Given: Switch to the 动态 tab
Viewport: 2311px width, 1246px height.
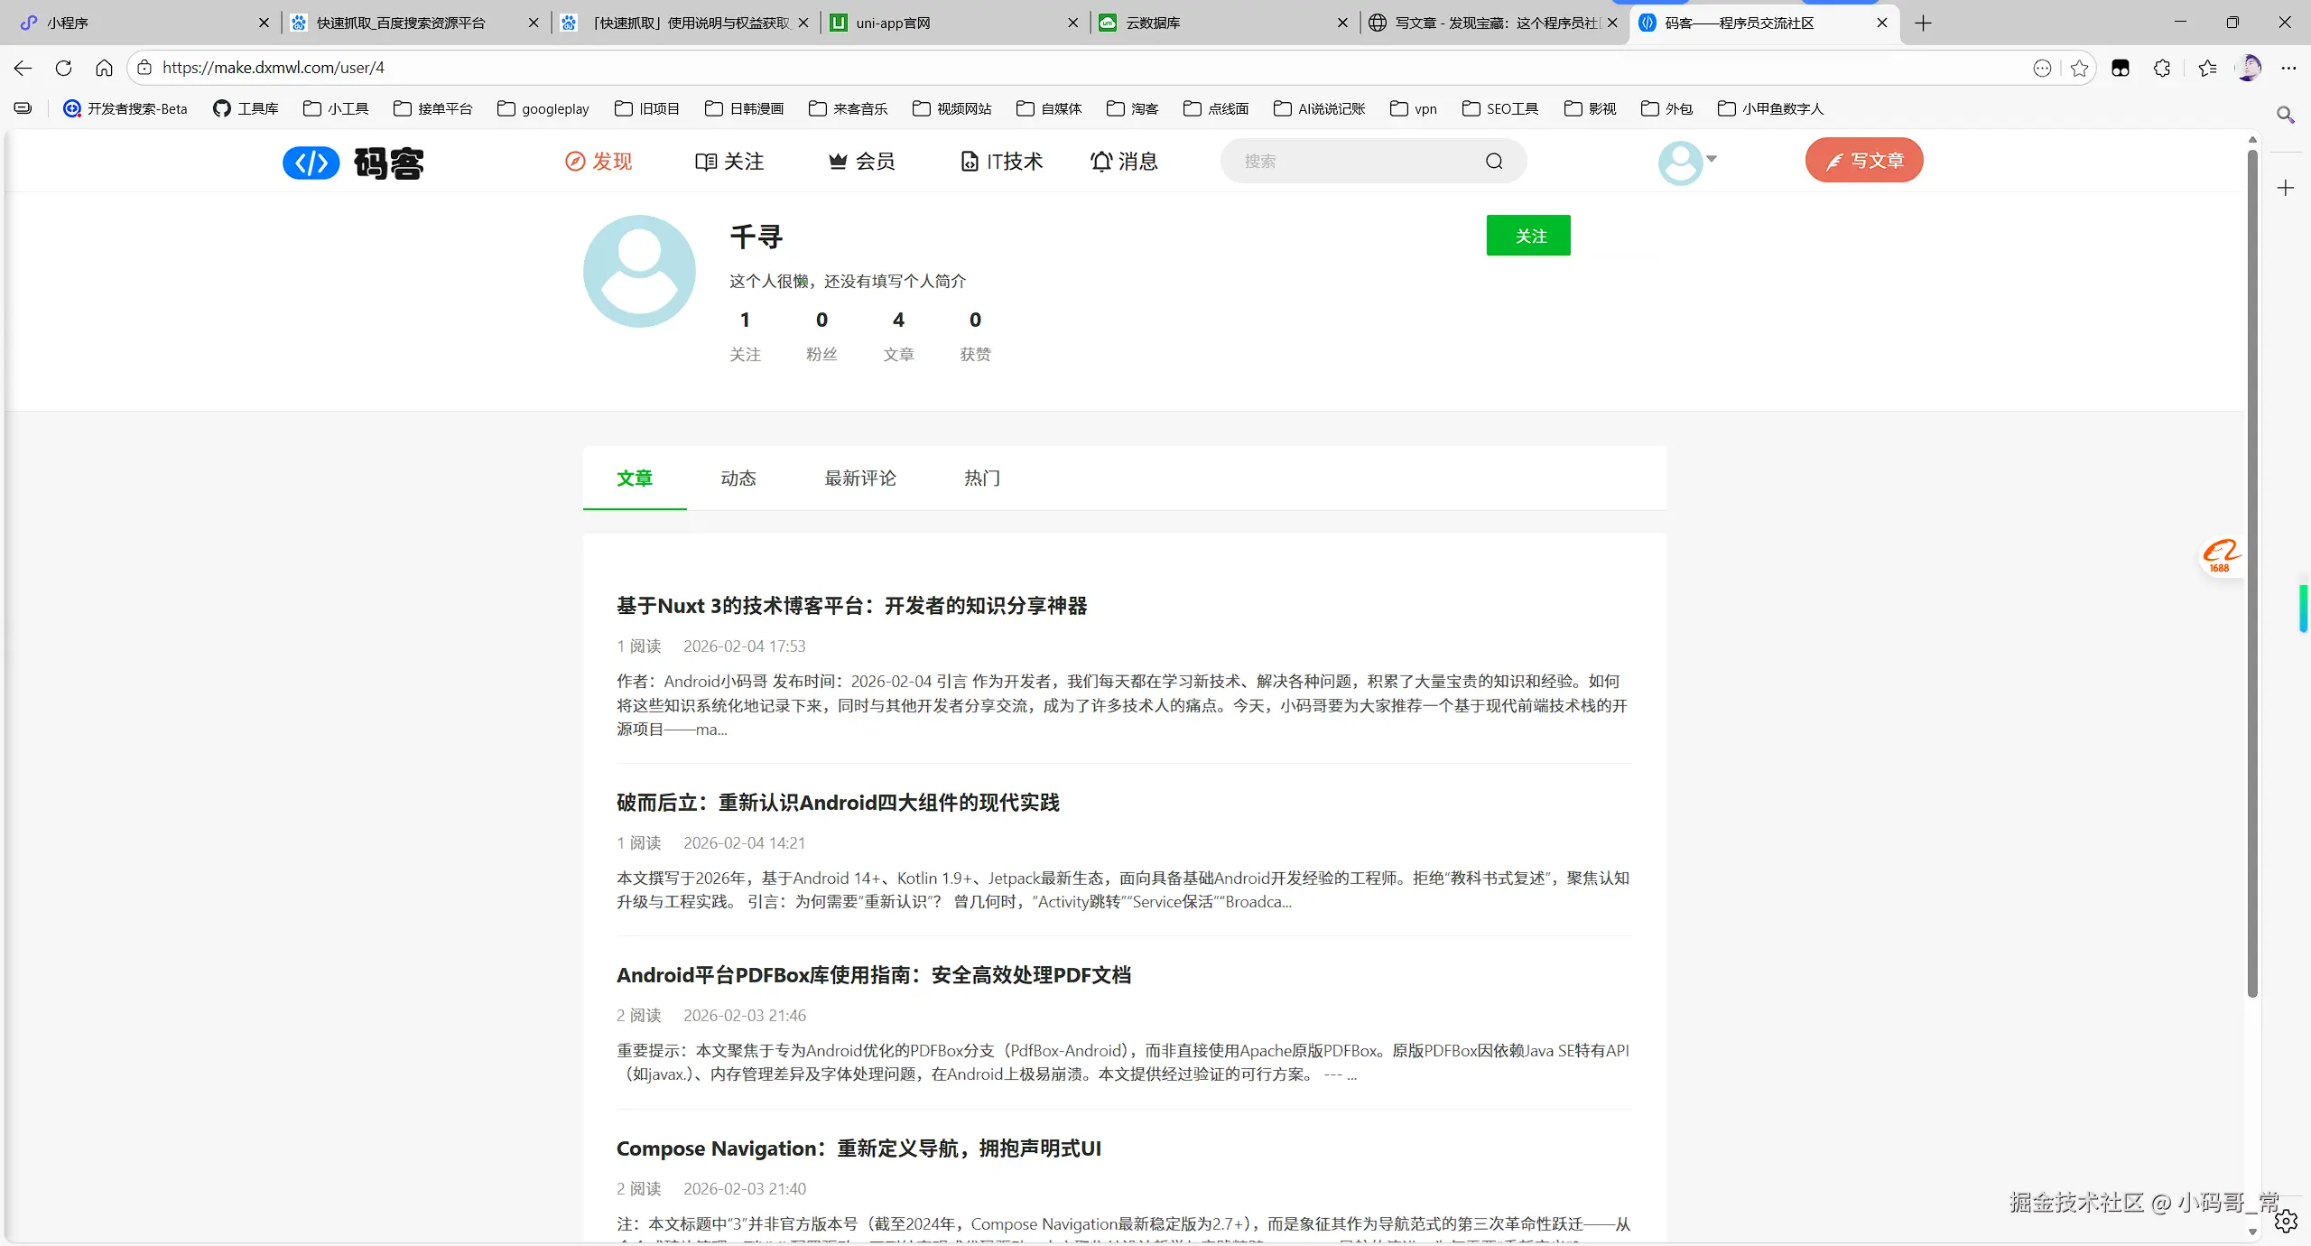Looking at the screenshot, I should pyautogui.click(x=738, y=478).
